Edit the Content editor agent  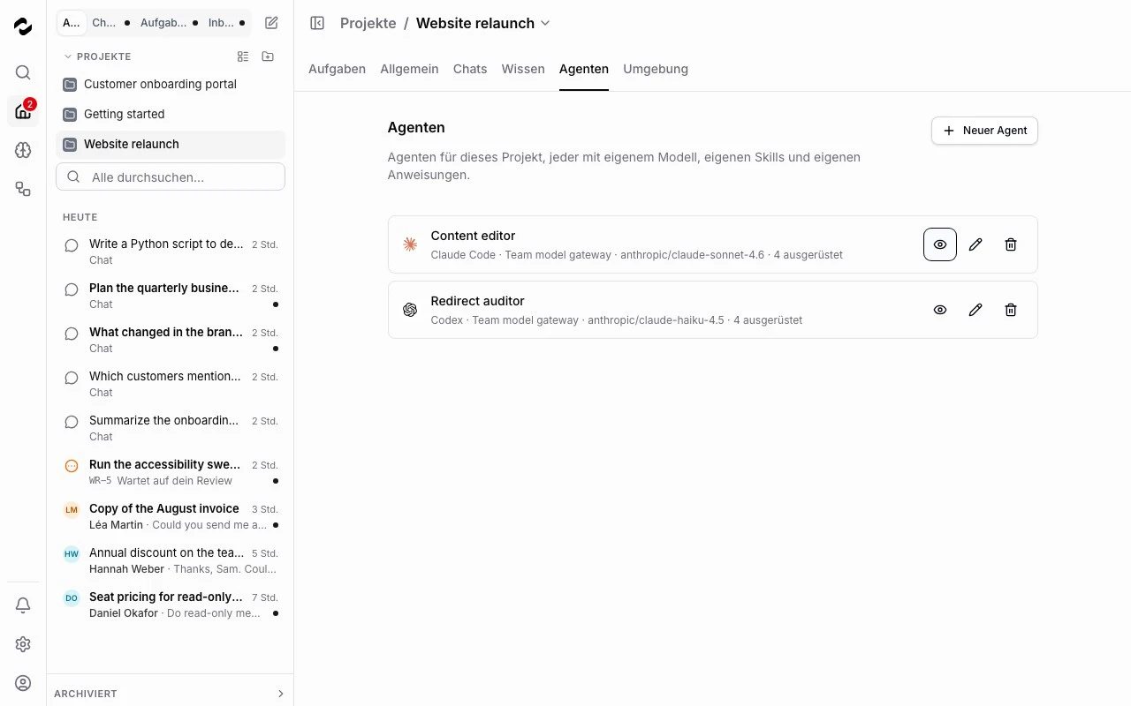pos(975,244)
